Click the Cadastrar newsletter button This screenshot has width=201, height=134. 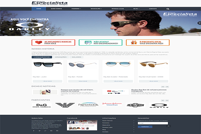[x=145, y=127]
